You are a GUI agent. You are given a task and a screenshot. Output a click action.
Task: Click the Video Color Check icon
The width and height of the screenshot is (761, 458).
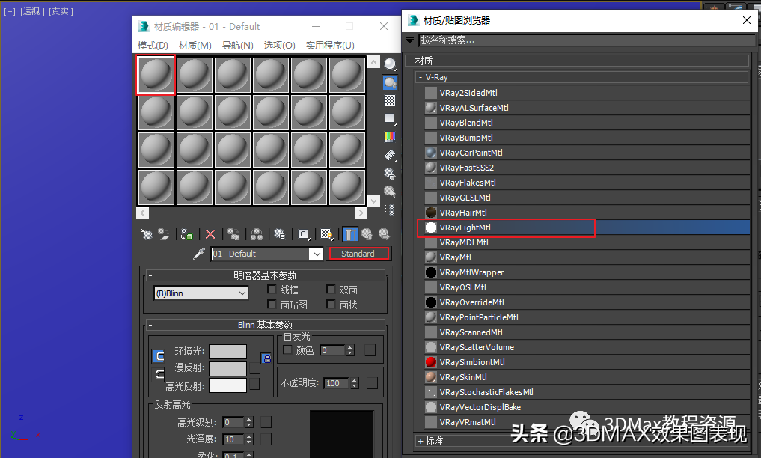pyautogui.click(x=390, y=137)
